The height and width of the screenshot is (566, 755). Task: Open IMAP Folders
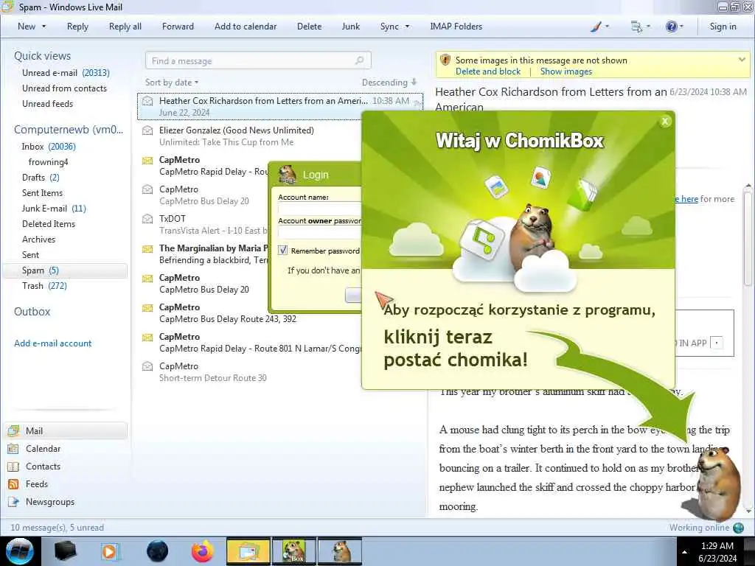point(456,27)
